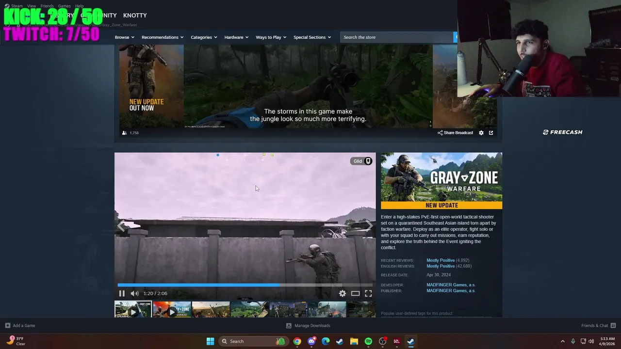Open the clock and date flyout

[607, 341]
